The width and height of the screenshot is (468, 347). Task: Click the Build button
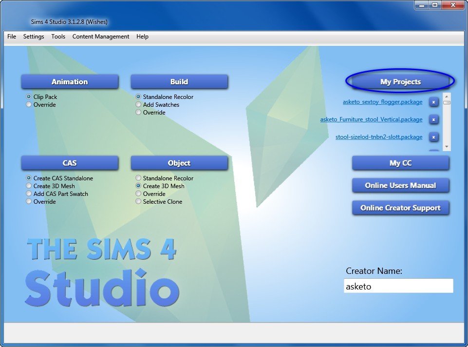tap(179, 81)
